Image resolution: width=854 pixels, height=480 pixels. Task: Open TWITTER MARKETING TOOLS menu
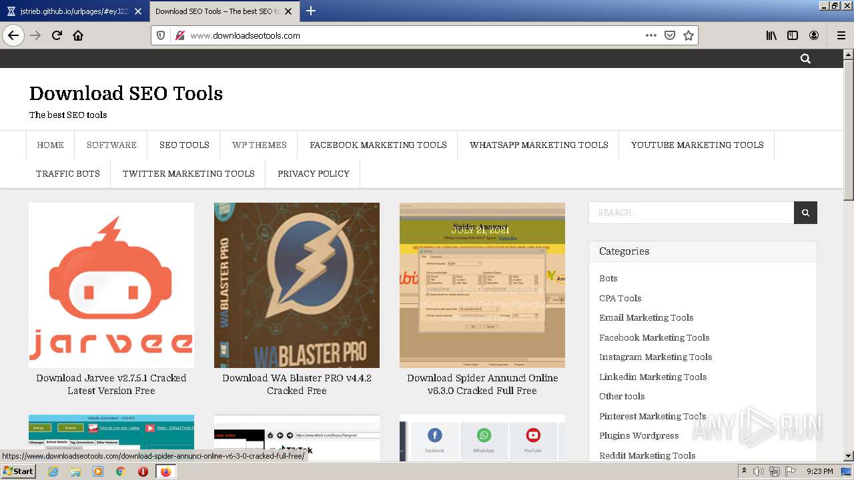point(189,173)
